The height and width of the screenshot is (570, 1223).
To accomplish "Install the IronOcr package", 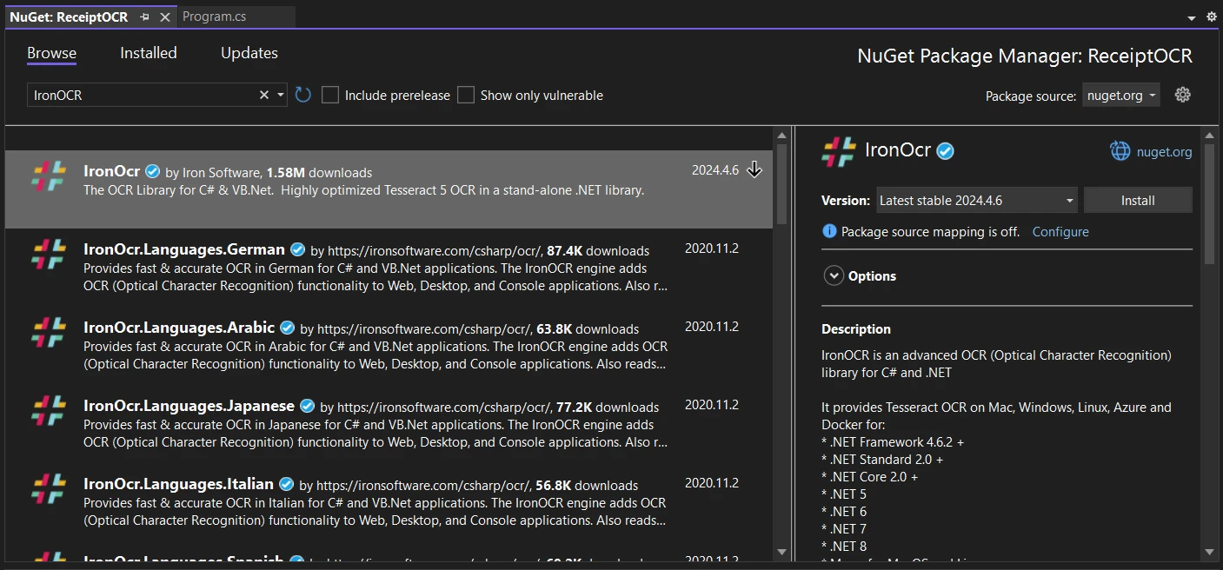I will (x=1138, y=201).
